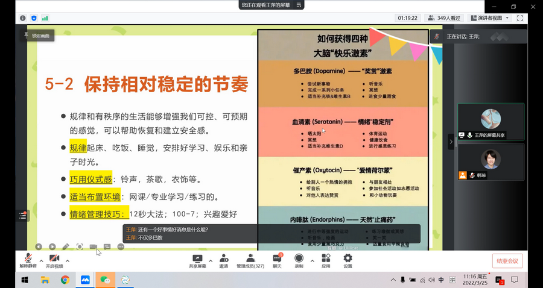The height and width of the screenshot is (288, 543).
Task: Open File Explorer from taskbar
Action: 45,280
